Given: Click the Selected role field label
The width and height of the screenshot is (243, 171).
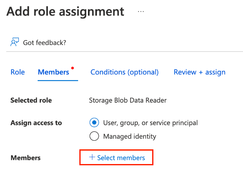Looking at the screenshot, I should [x=31, y=100].
